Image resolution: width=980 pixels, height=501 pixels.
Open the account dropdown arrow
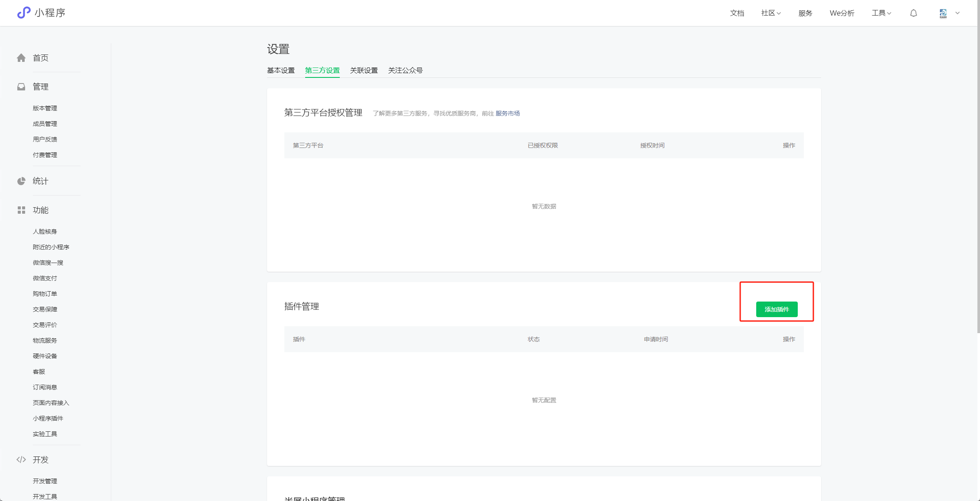957,13
